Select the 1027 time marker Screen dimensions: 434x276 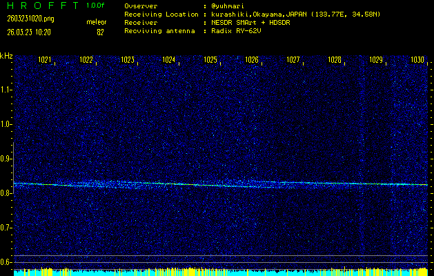pos(293,60)
